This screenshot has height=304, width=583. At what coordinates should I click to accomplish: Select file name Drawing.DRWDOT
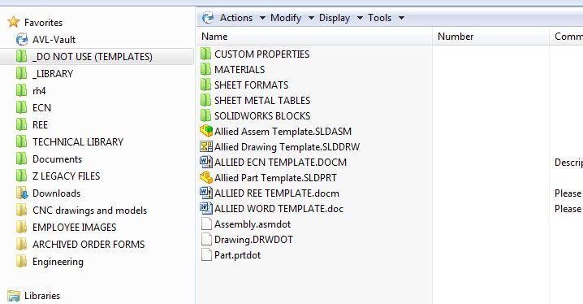(253, 240)
